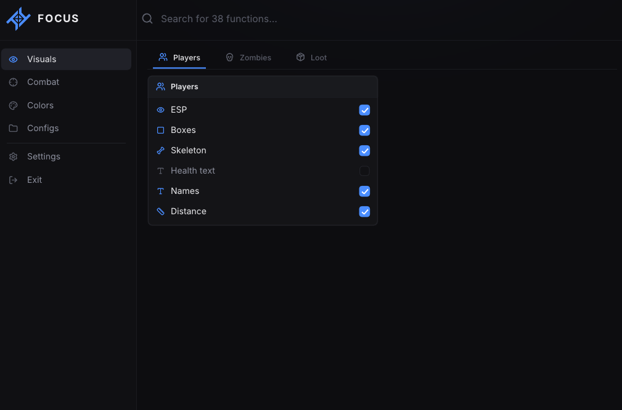Screen dimensions: 622x410
Task: Click the Focus crosshair logo
Action: click(18, 18)
